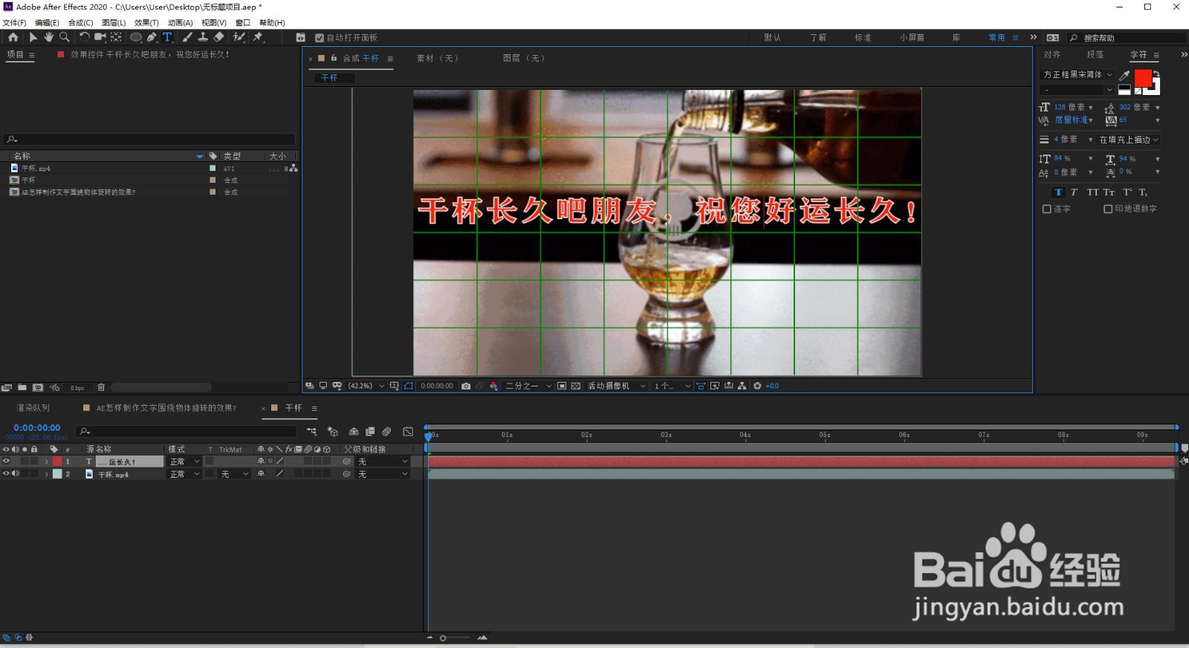Open stroke option dropdown 在填充上描边

[1128, 140]
